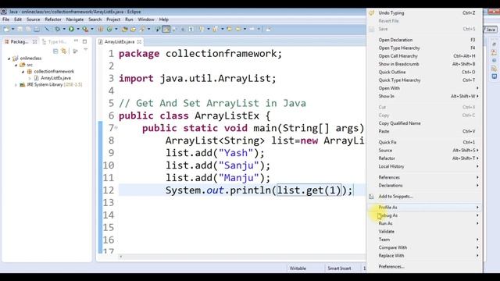Viewport: 500px width, 281px height.
Task: Expand the Declarations submenu
Action: pos(425,185)
